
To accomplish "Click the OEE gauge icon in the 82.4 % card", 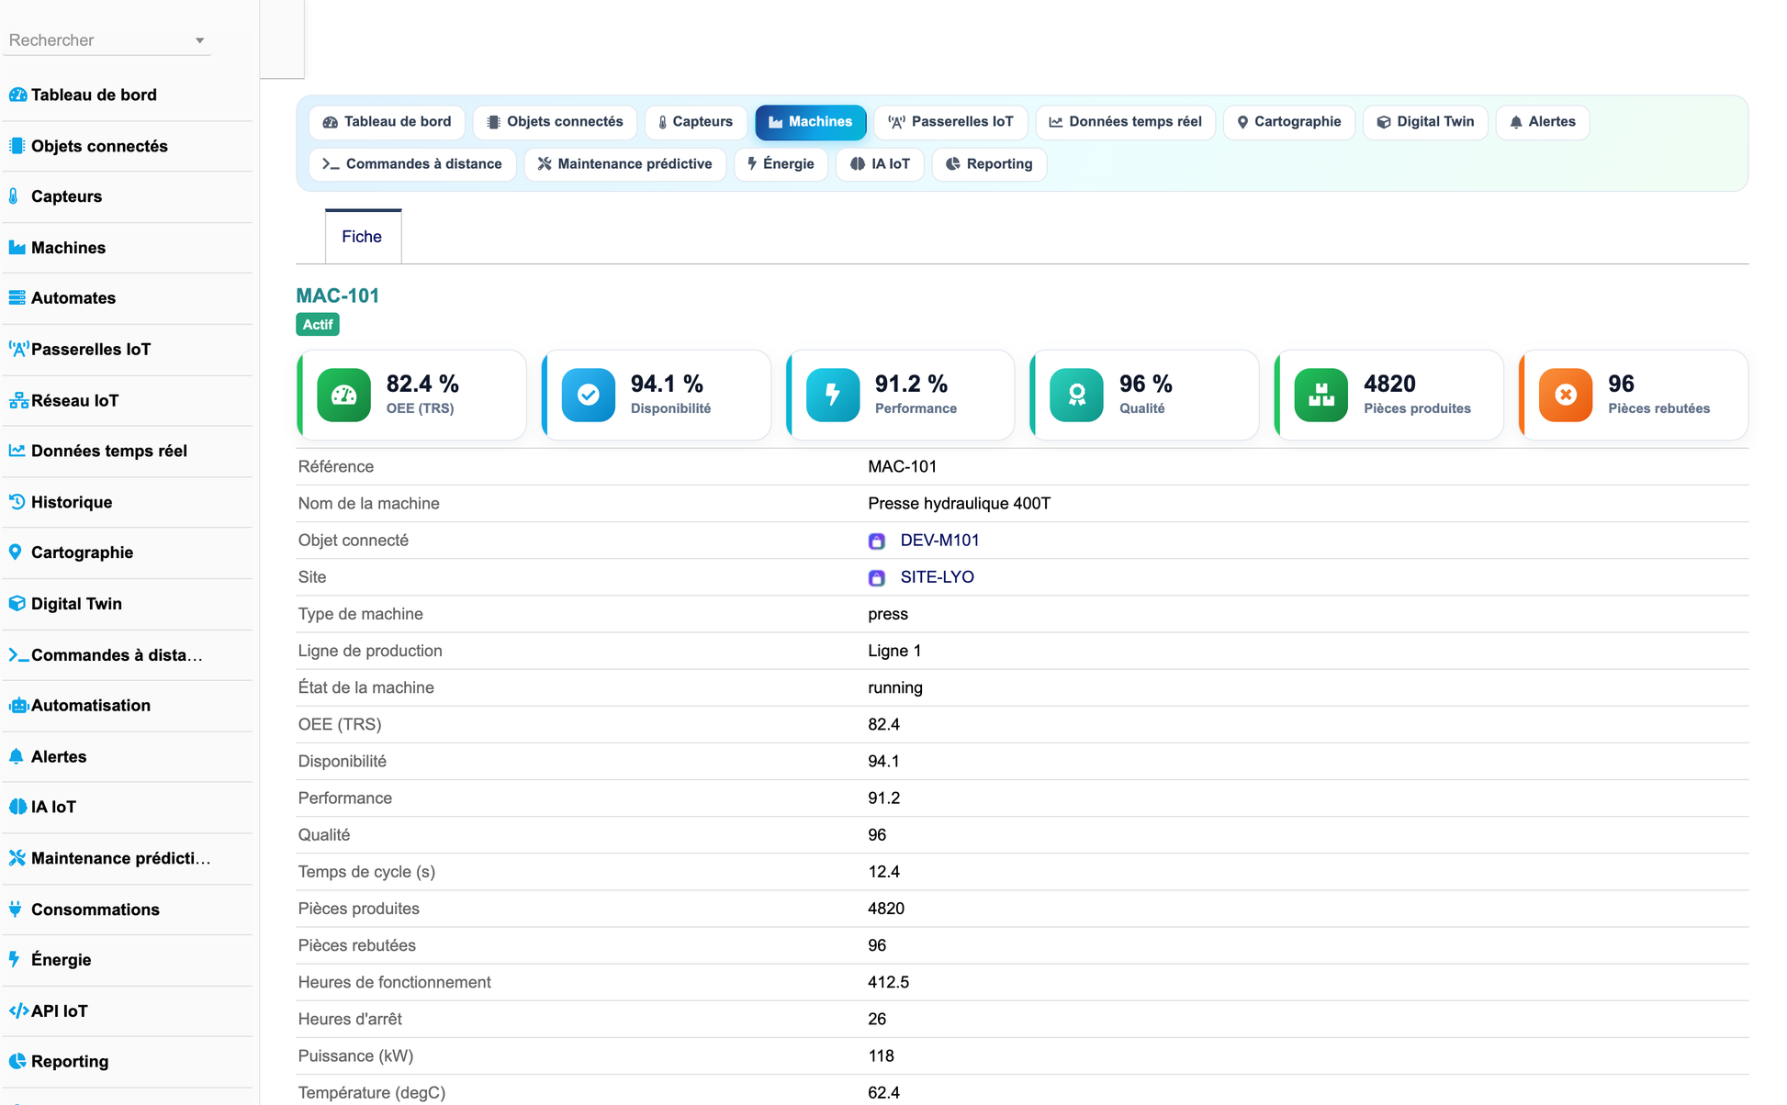I will (x=343, y=395).
